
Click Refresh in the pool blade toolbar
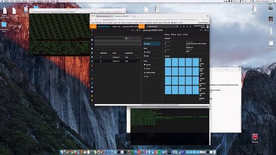[x=167, y=34]
